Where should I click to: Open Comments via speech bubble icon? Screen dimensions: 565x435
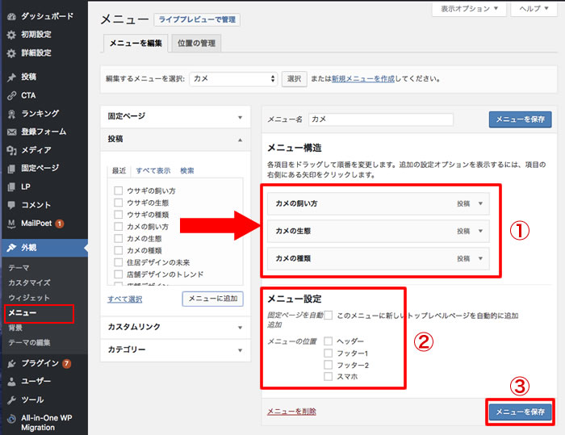(x=11, y=204)
